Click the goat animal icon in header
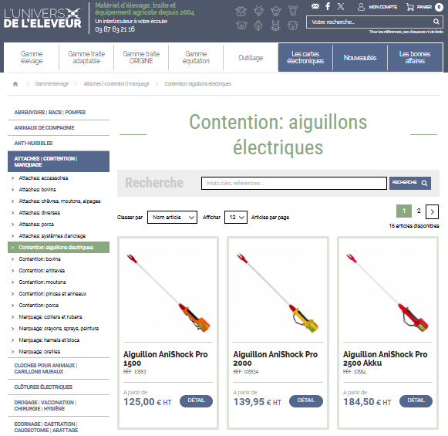Screen dimensions: 448x436 tap(258, 11)
